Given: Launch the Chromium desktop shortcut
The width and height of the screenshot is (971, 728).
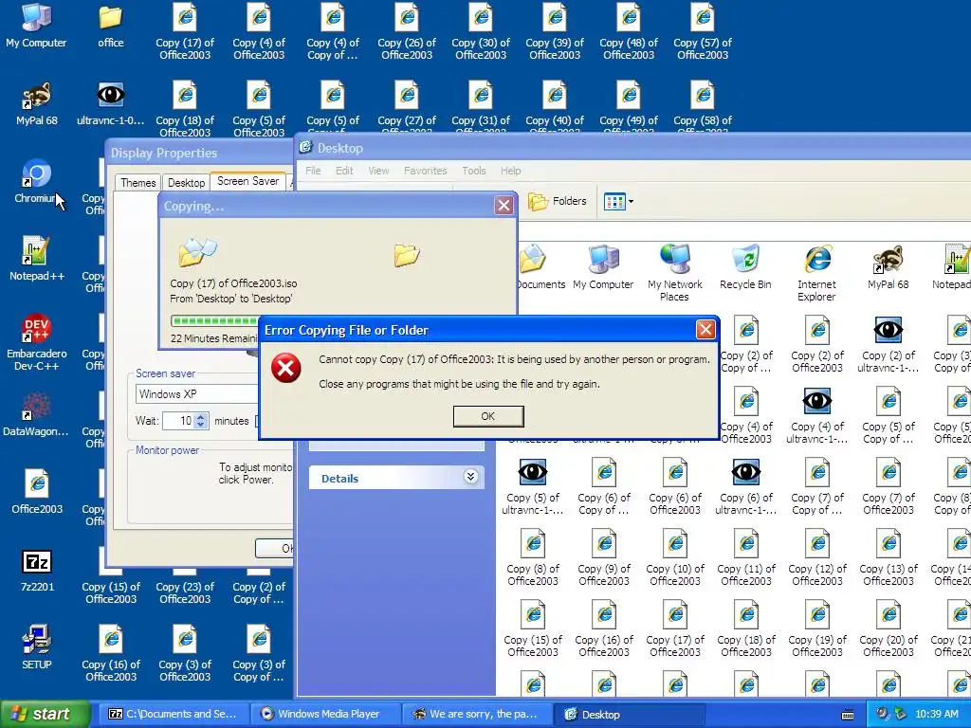Looking at the screenshot, I should point(36,181).
